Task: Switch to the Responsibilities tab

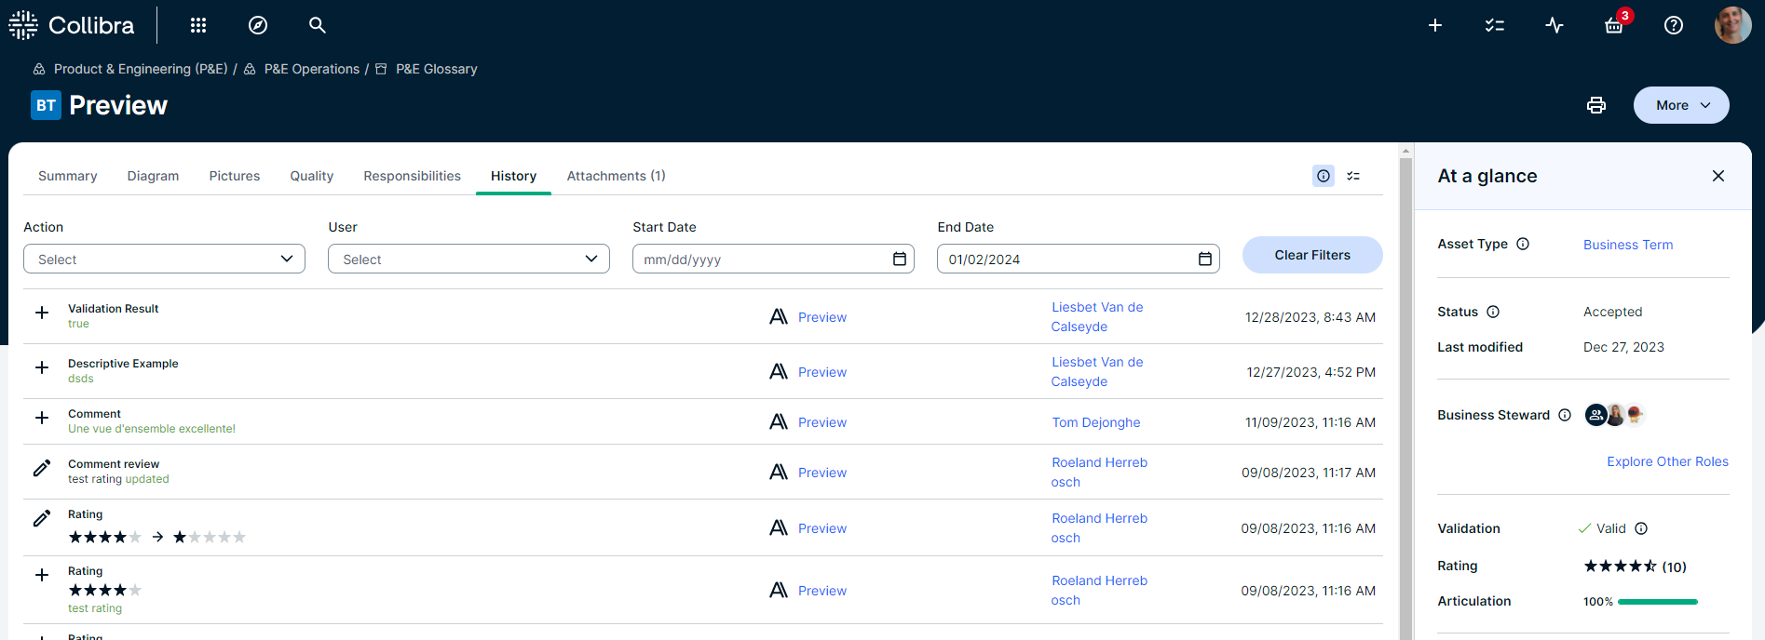Action: pos(412,176)
